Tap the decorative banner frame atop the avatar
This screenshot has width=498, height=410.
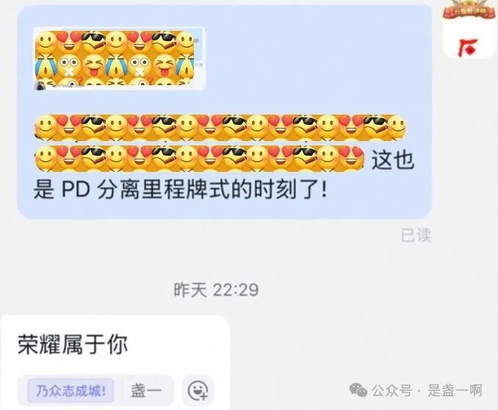pos(469,11)
